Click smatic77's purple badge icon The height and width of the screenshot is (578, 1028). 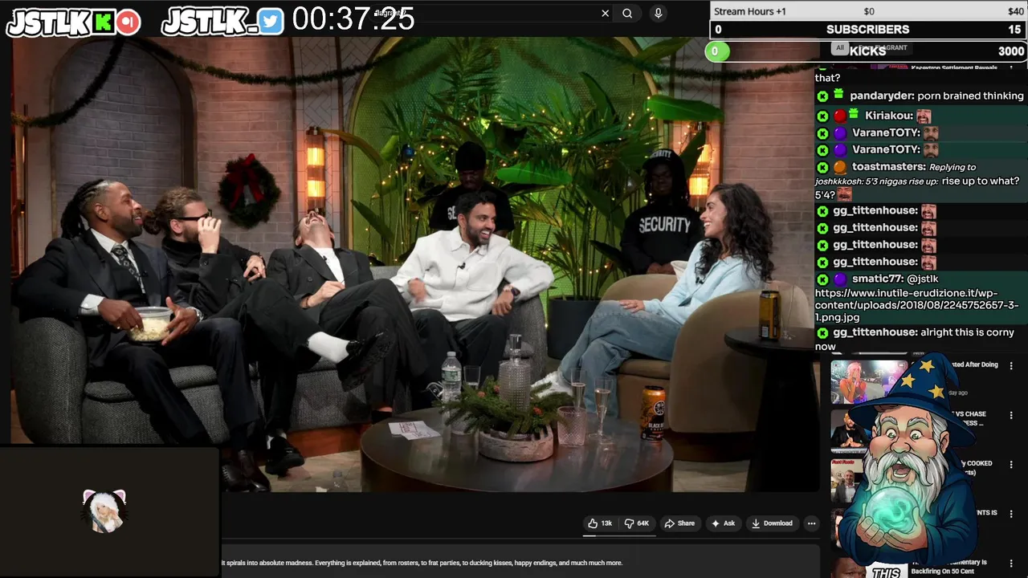(840, 279)
